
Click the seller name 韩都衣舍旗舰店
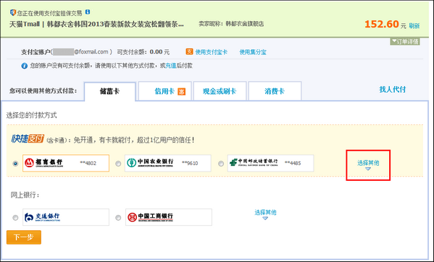point(245,24)
